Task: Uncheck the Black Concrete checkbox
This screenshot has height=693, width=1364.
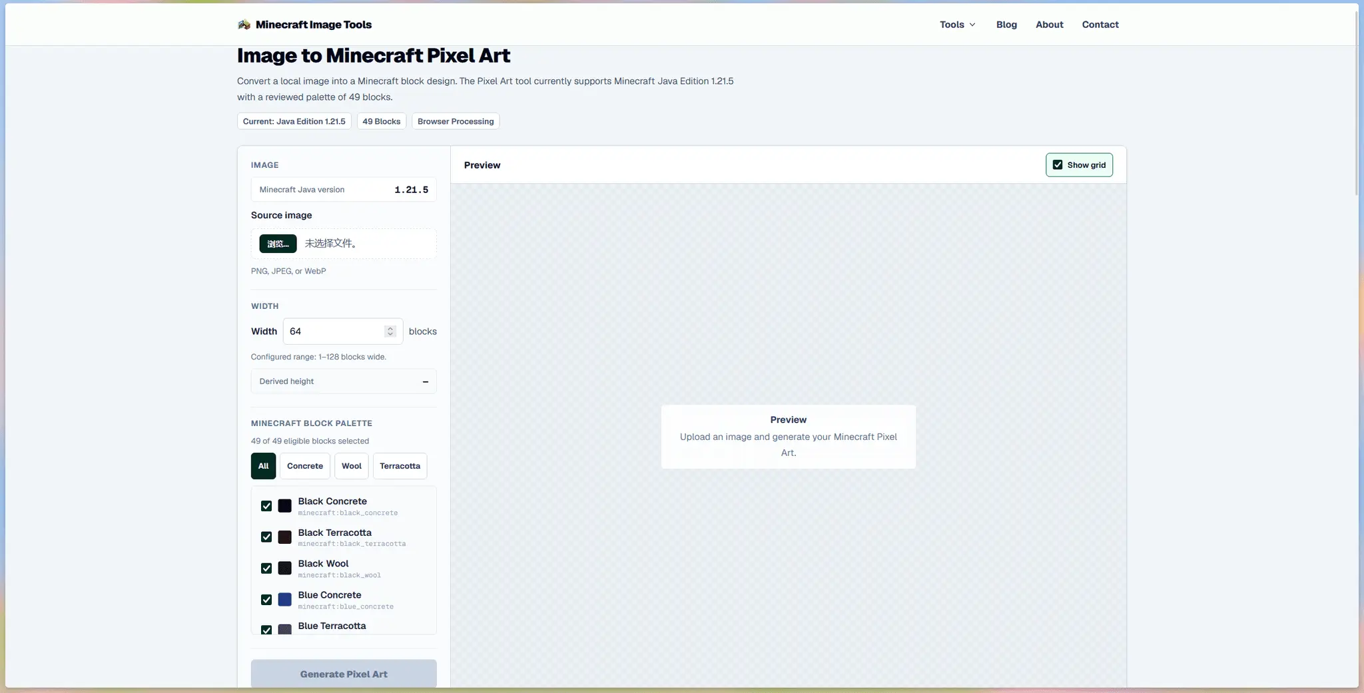Action: (266, 506)
